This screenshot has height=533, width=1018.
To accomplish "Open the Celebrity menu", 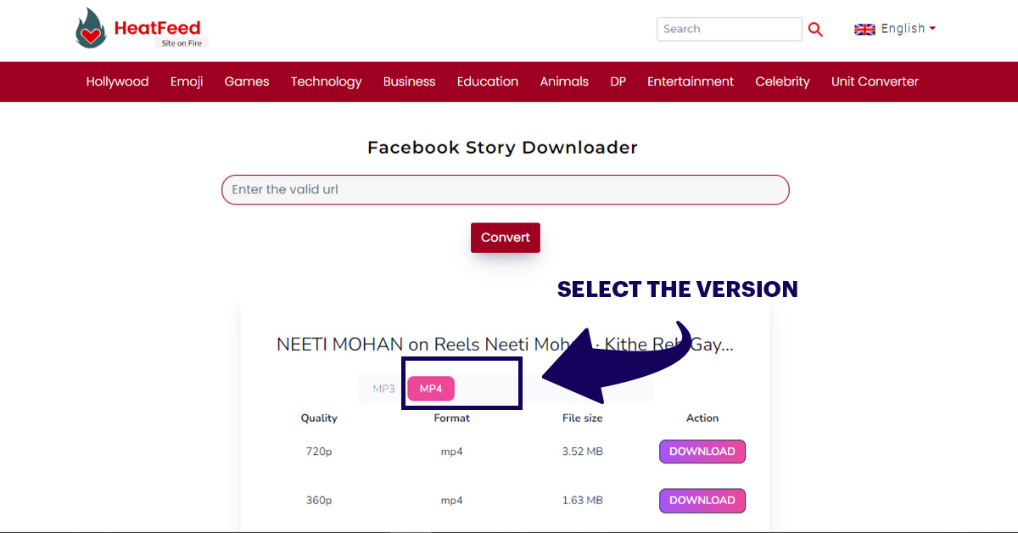I will coord(782,81).
